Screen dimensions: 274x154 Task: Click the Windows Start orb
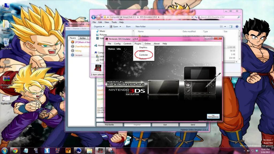coord(4,151)
